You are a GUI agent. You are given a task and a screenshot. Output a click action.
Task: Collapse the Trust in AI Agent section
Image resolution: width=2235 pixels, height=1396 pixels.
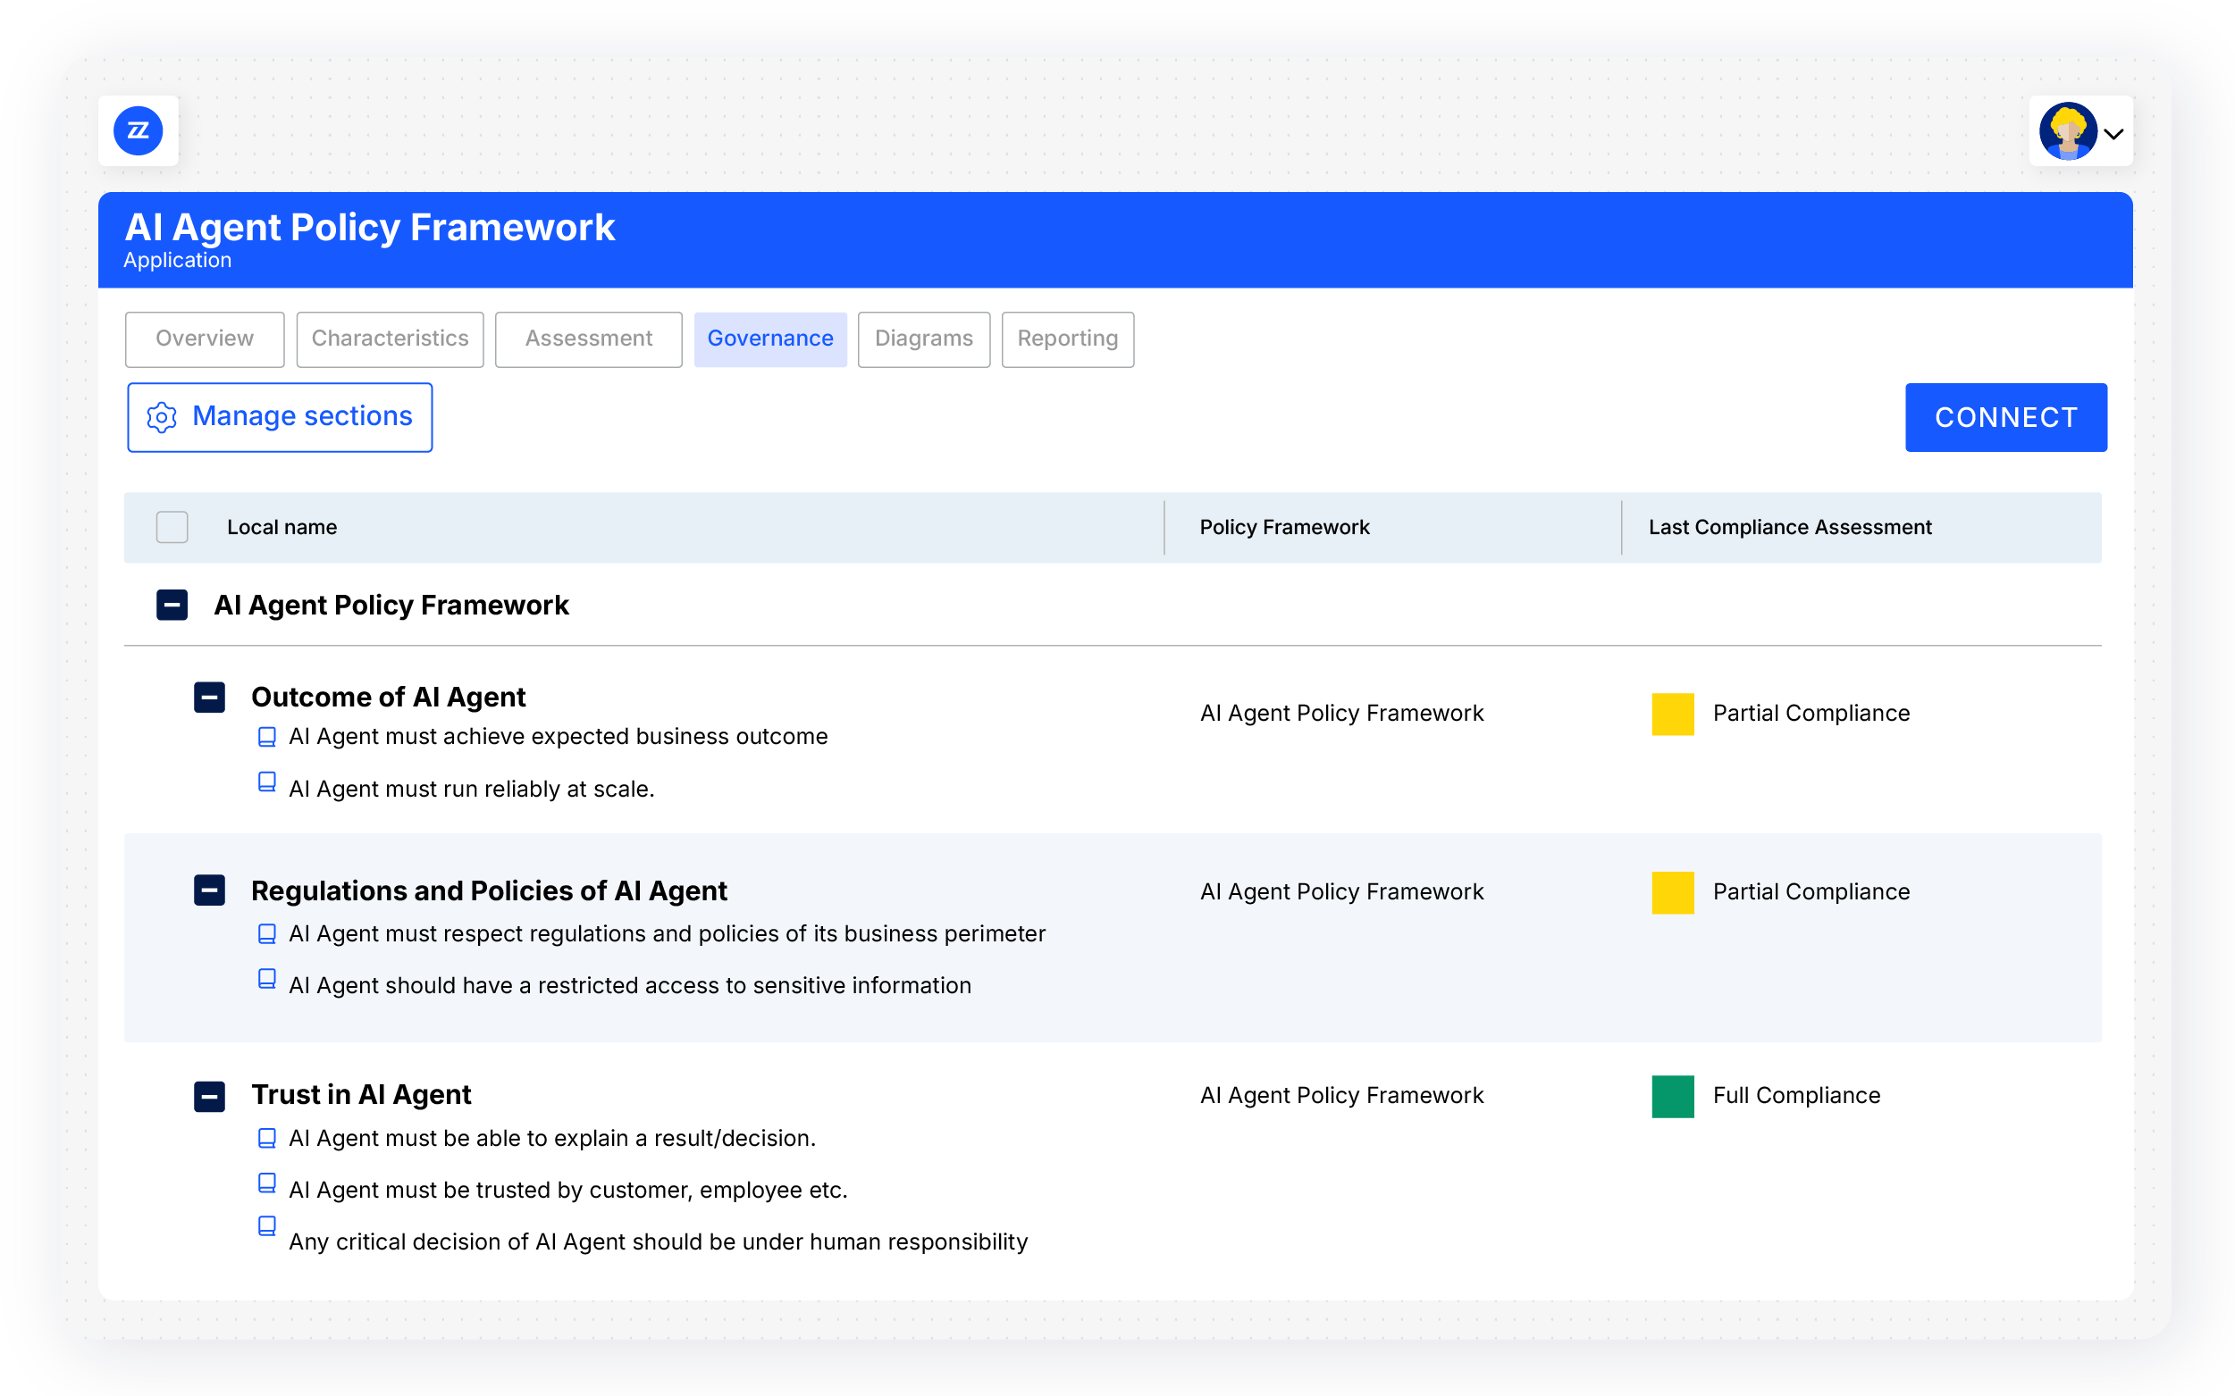pyautogui.click(x=210, y=1097)
